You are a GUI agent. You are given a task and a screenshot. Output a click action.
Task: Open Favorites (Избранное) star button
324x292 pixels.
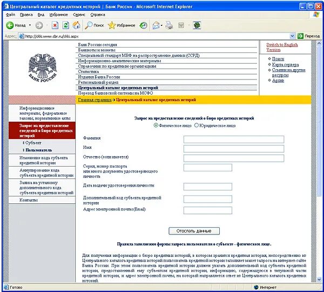(x=122, y=25)
